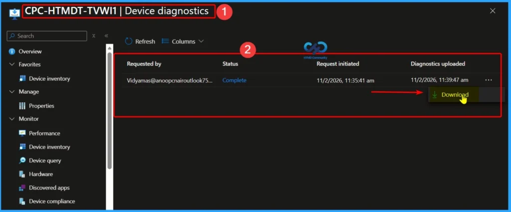This screenshot has height=212, width=511.
Task: Open Hardware in sidebar
Action: pos(41,174)
